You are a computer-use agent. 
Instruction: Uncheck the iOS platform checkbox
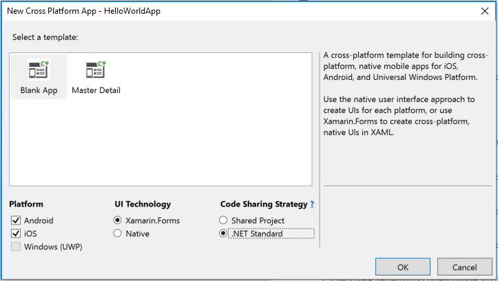pos(16,234)
